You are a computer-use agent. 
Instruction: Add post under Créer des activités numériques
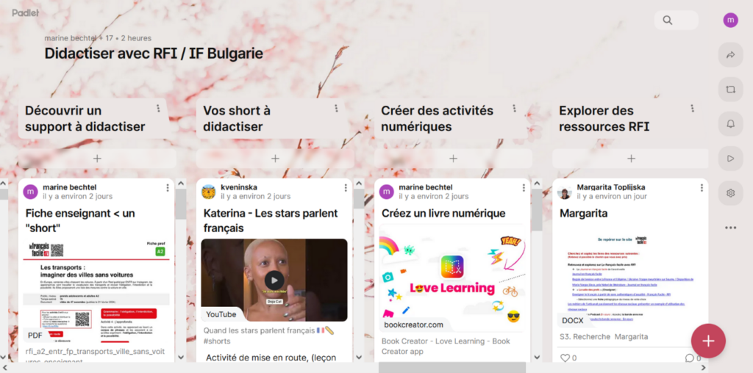pyautogui.click(x=453, y=159)
